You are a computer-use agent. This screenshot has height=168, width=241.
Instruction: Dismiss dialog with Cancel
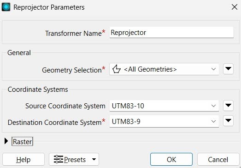coord(218,160)
